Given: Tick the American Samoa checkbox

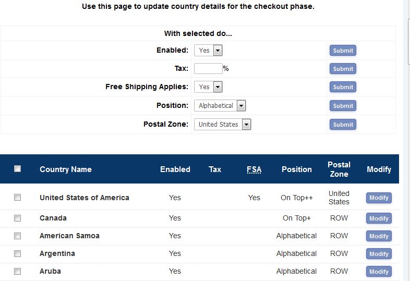Looking at the screenshot, I should coord(17,236).
